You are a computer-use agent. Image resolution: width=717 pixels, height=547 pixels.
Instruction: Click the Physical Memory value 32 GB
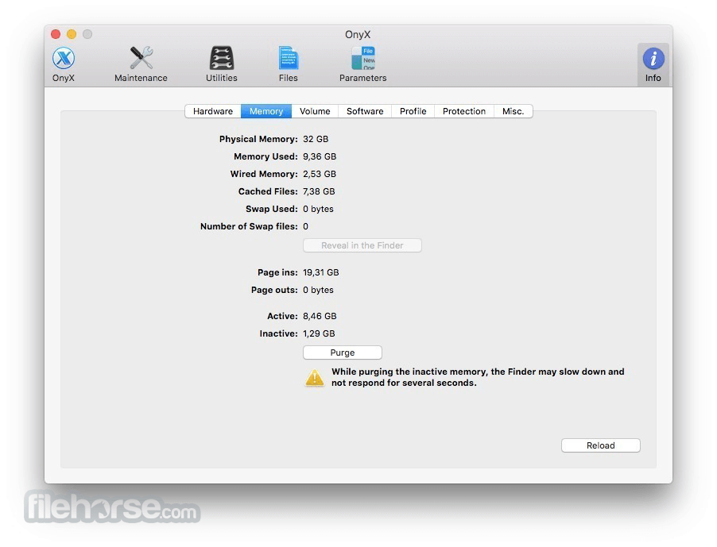316,139
